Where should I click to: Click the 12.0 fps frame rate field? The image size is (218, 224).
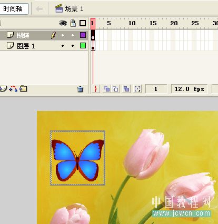click(190, 89)
